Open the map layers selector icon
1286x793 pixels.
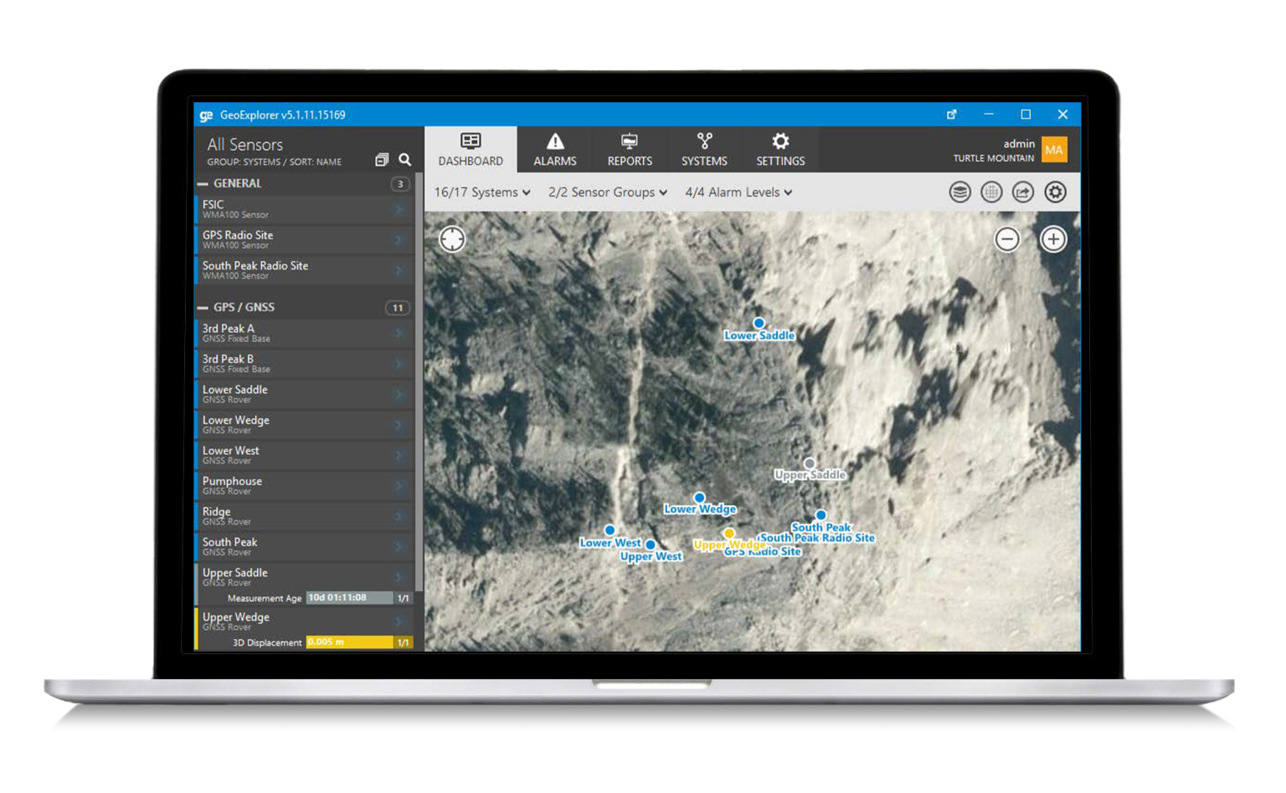click(x=959, y=192)
